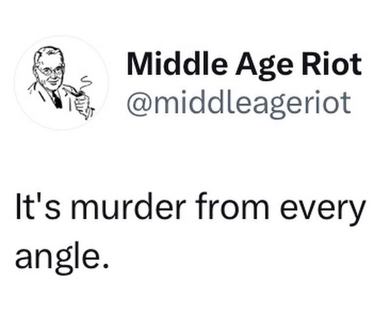390x312 pixels.
Task: Click the @ symbol in the username handle
Action: [x=139, y=102]
